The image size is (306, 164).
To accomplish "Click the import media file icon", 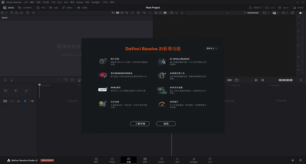I will click(12, 13).
